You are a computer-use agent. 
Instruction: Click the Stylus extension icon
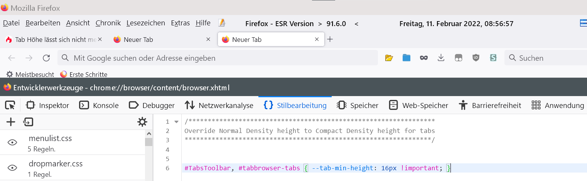click(x=493, y=58)
